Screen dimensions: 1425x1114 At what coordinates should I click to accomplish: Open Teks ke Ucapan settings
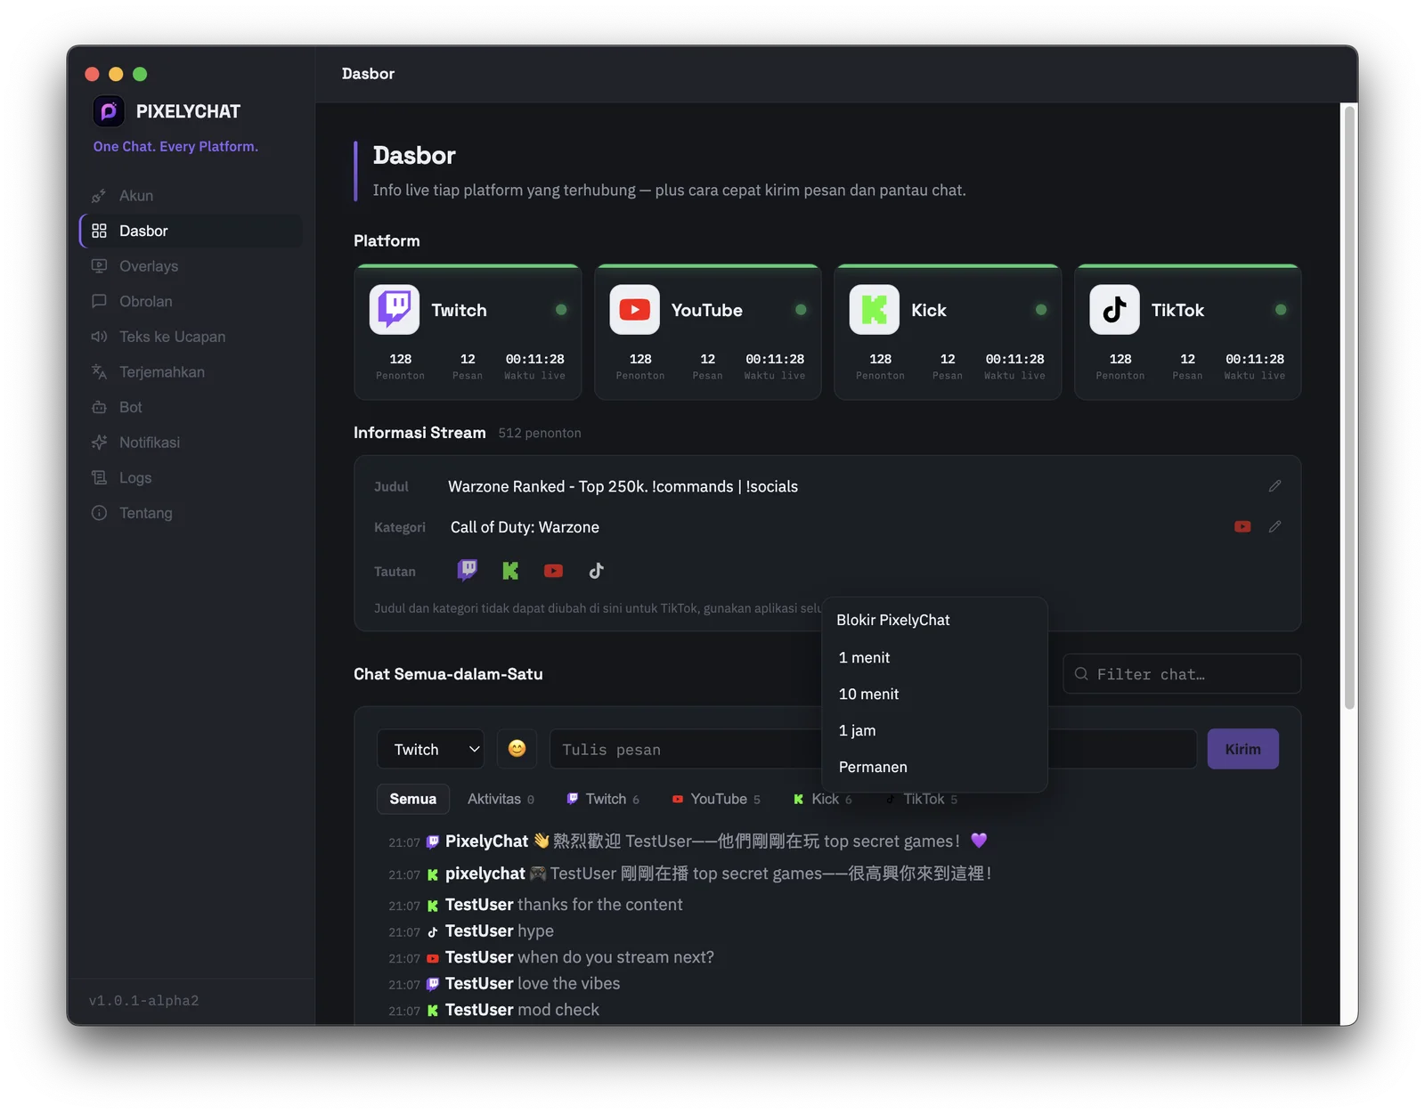[191, 337]
